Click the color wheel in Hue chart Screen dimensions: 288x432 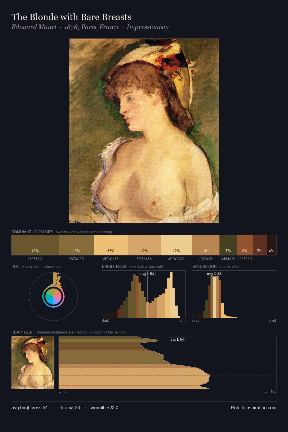coord(53,297)
